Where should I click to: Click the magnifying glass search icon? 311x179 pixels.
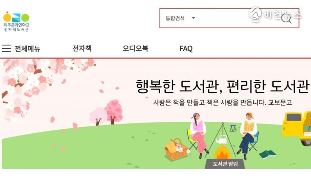tap(287, 19)
